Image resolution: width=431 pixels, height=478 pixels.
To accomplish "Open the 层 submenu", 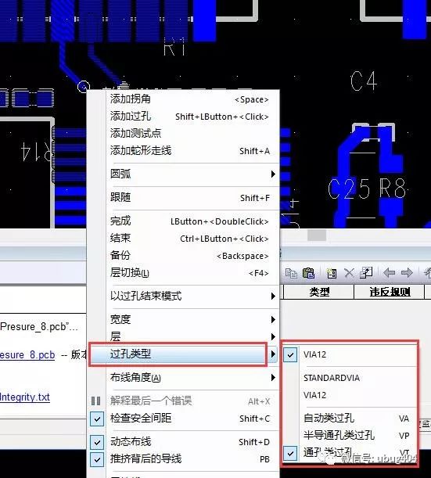I will tap(192, 336).
